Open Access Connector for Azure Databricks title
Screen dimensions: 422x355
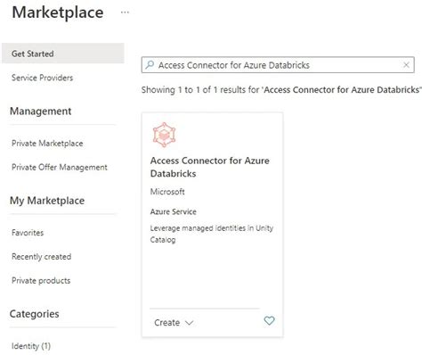[x=210, y=167]
